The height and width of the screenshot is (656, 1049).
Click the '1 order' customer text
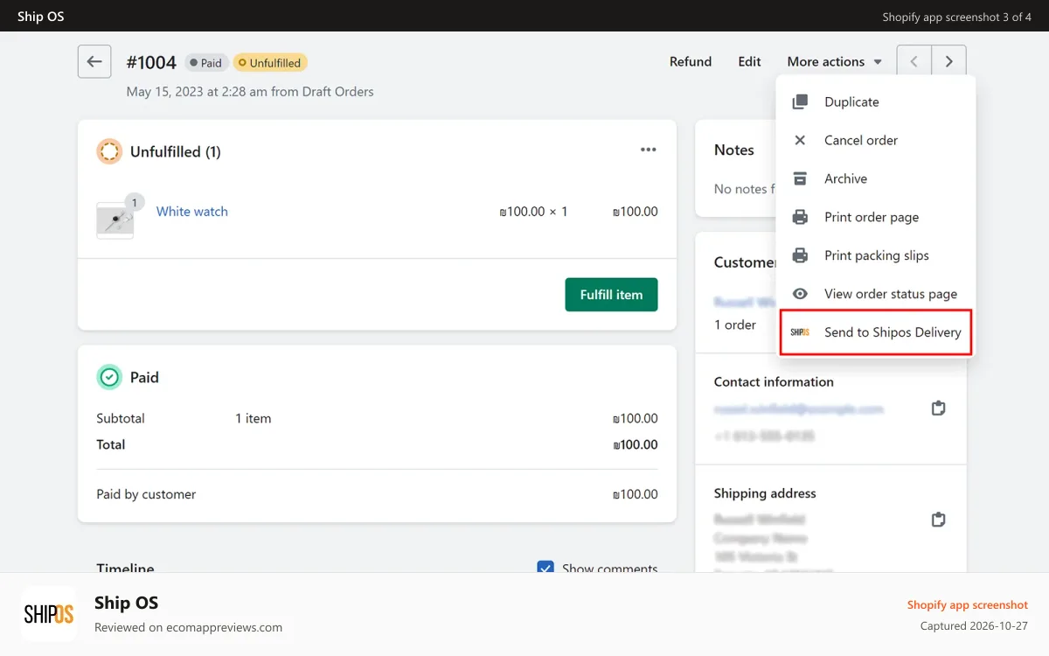coord(735,325)
